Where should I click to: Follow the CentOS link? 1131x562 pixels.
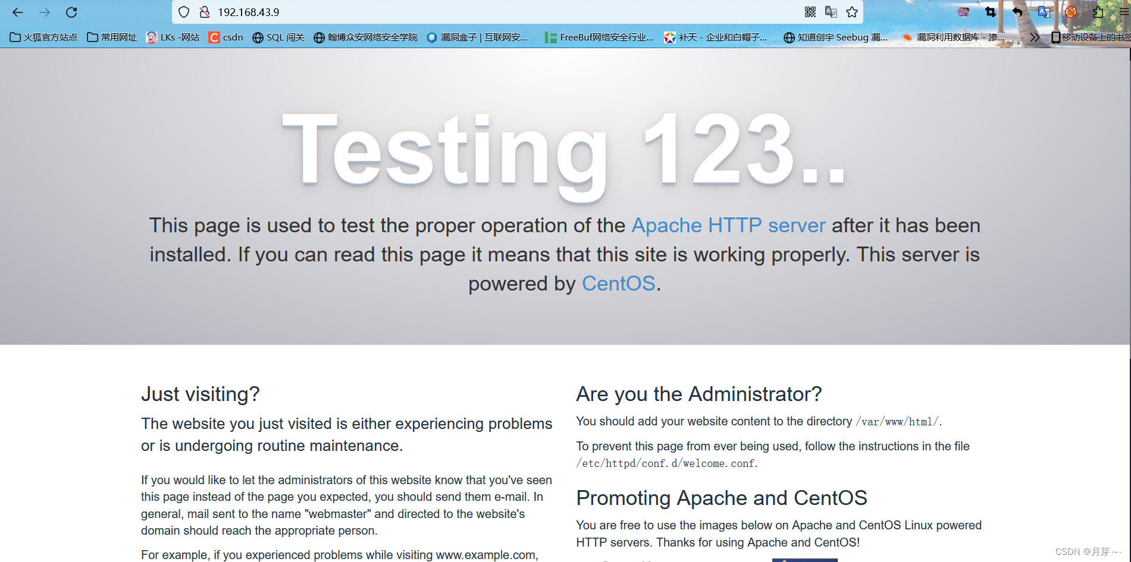point(618,283)
